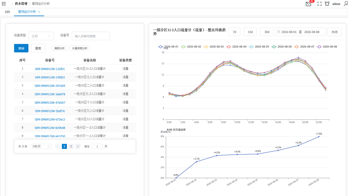Screen dimensions: 348x196
Task: Close the 管网运行分析 tab
Action: (39, 12)
